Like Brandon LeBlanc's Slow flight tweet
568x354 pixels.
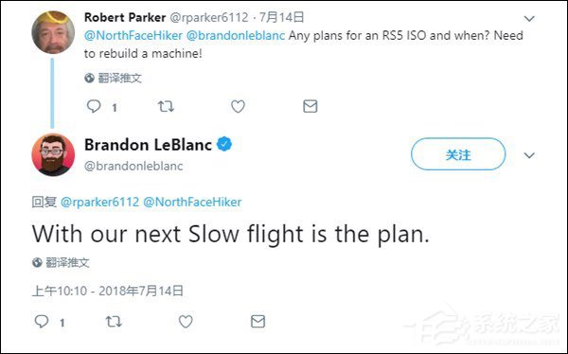[186, 322]
